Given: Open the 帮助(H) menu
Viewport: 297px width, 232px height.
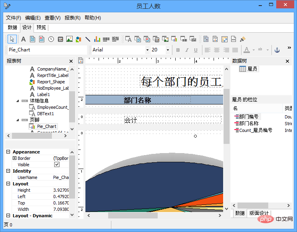Looking at the screenshot, I should coord(93,18).
